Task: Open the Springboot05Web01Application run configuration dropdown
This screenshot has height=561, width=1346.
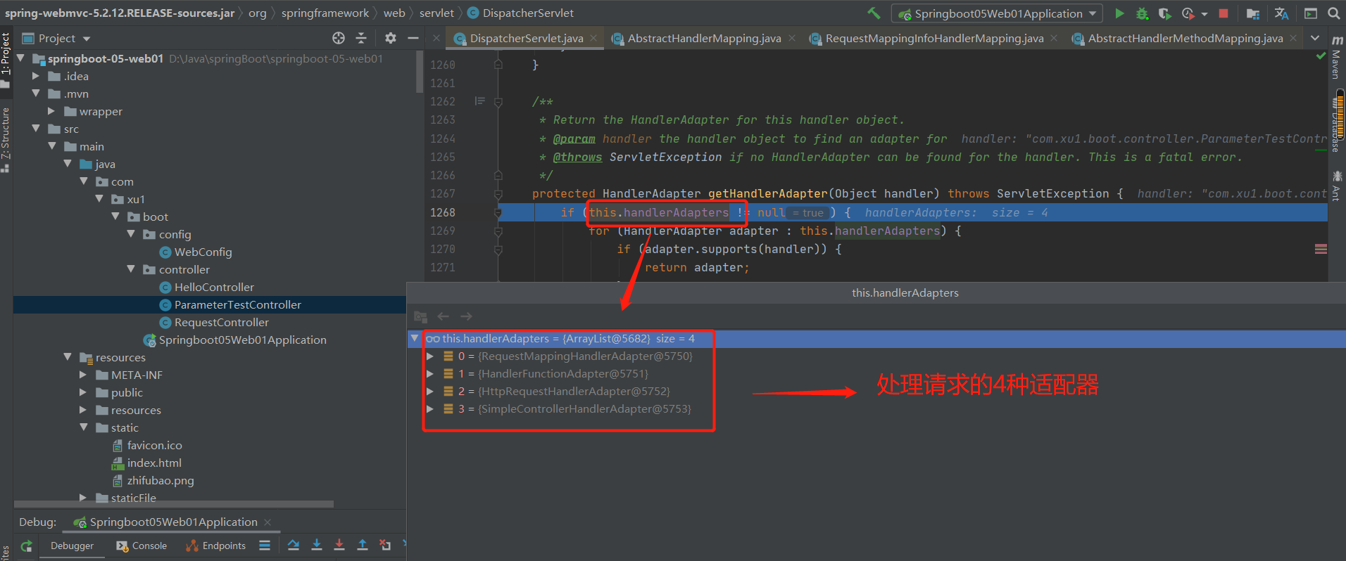Action: coord(996,13)
